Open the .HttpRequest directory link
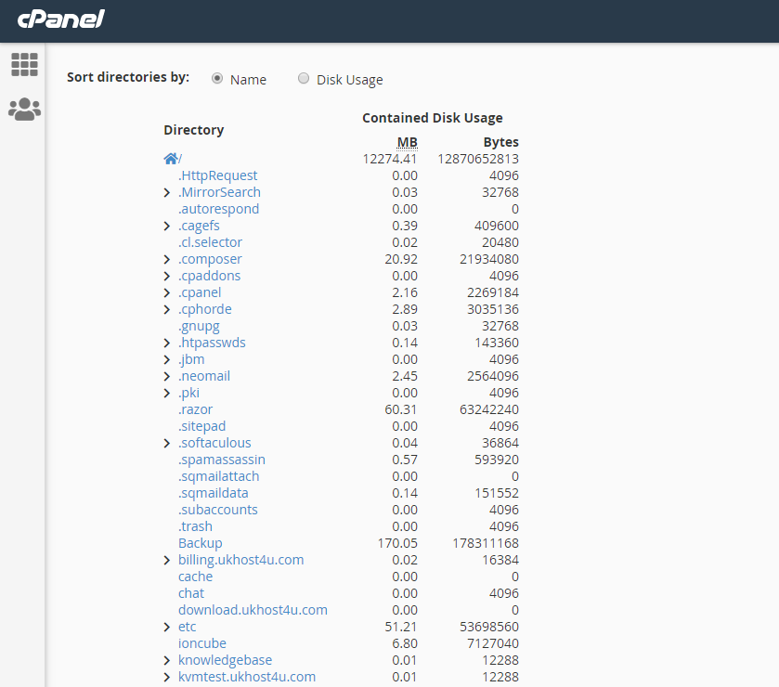This screenshot has height=687, width=779. click(x=217, y=175)
